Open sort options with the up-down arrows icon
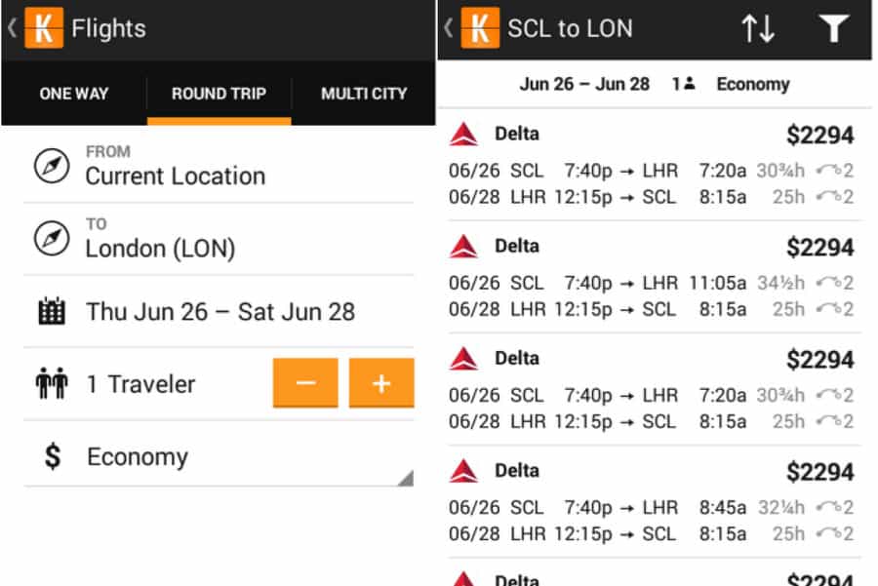This screenshot has height=586, width=878. (x=758, y=28)
